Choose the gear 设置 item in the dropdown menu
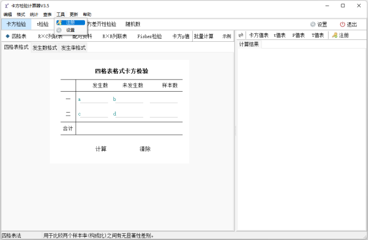The width and height of the screenshot is (368, 240). click(x=71, y=30)
